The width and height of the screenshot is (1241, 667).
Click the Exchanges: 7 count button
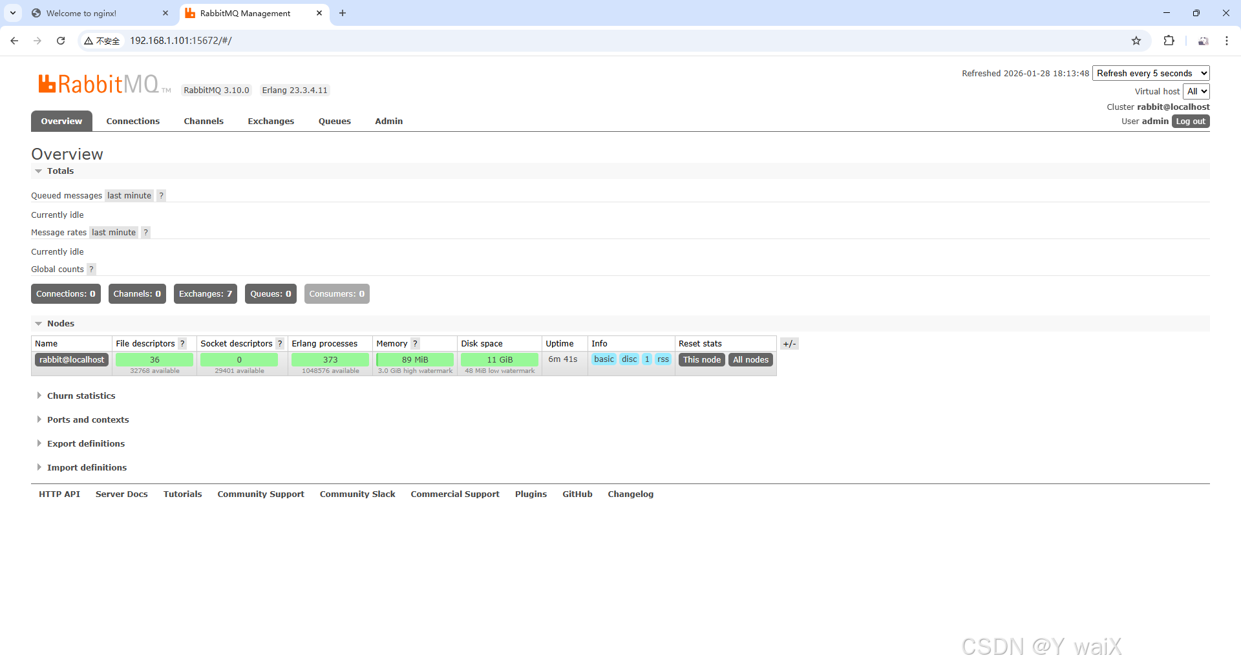206,294
